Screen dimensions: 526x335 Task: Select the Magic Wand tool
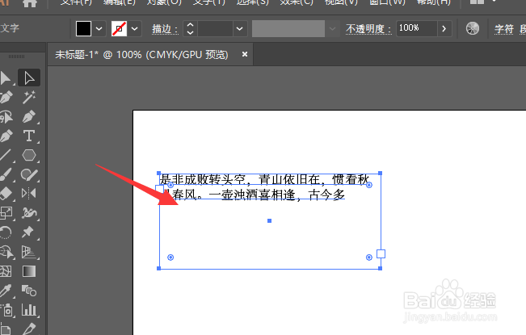[29, 98]
